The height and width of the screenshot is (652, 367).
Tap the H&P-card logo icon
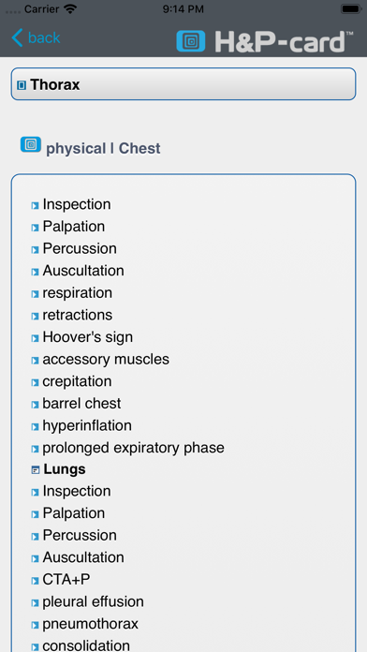191,41
